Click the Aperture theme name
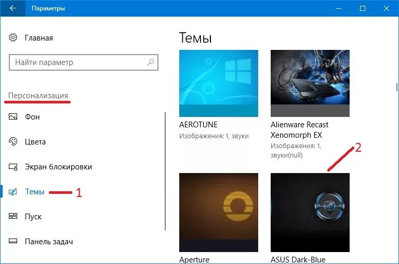399x264 pixels. tap(194, 260)
